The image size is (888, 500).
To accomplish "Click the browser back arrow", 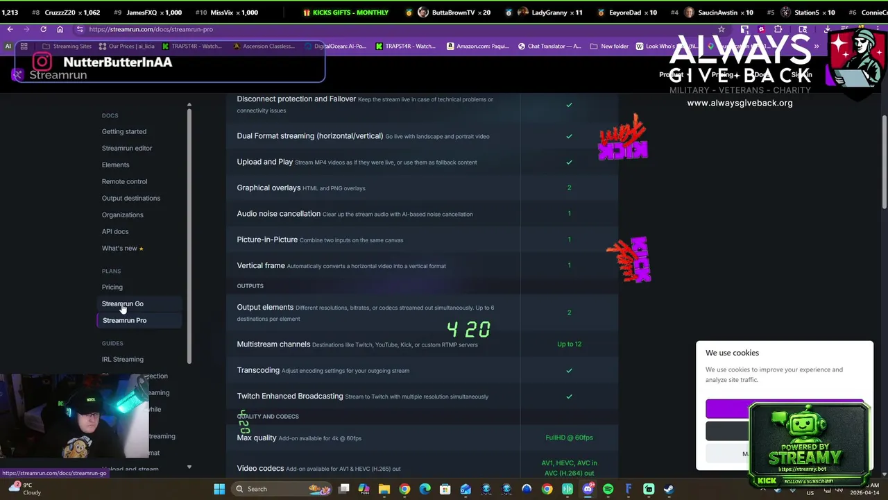I will [x=10, y=29].
